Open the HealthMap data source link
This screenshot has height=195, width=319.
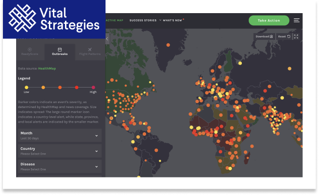[47, 69]
